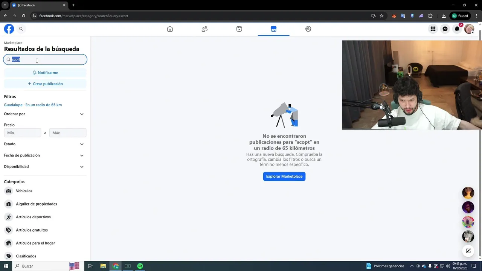Click the Notificarme button

click(x=45, y=73)
